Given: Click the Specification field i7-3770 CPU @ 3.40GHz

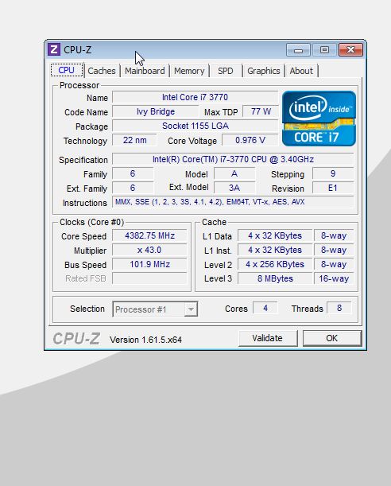Looking at the screenshot, I should [233, 159].
